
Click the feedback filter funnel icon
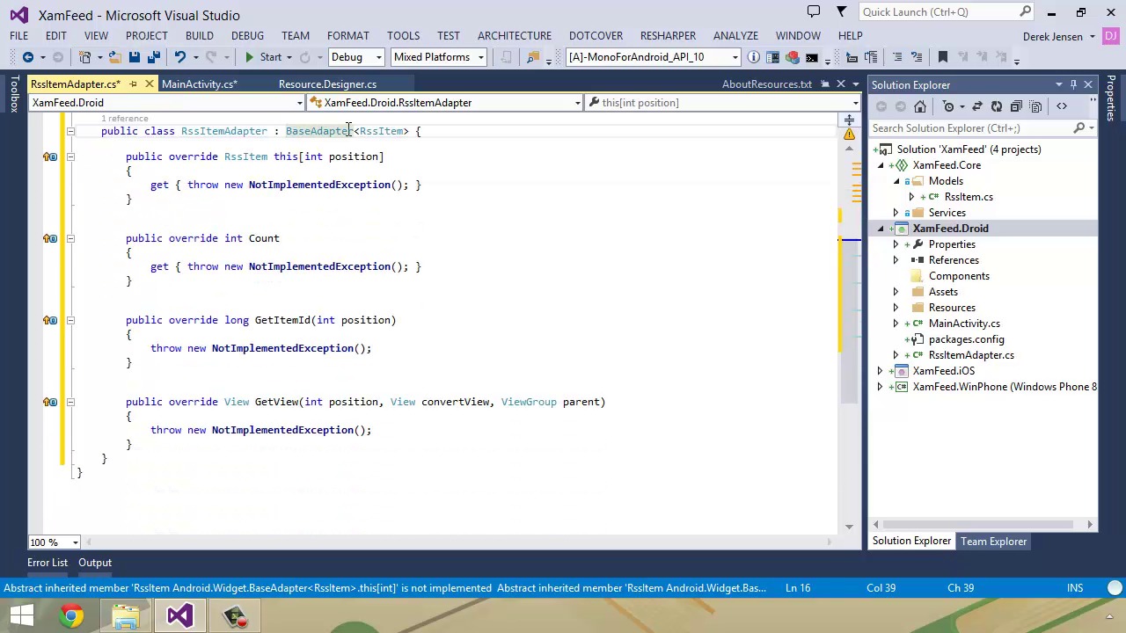point(842,11)
